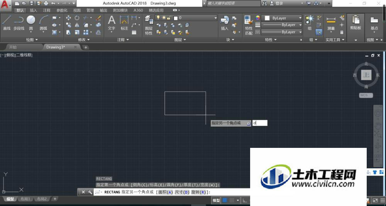Select the 直线 (Line) tool
The image size is (386, 206).
pyautogui.click(x=7, y=22)
